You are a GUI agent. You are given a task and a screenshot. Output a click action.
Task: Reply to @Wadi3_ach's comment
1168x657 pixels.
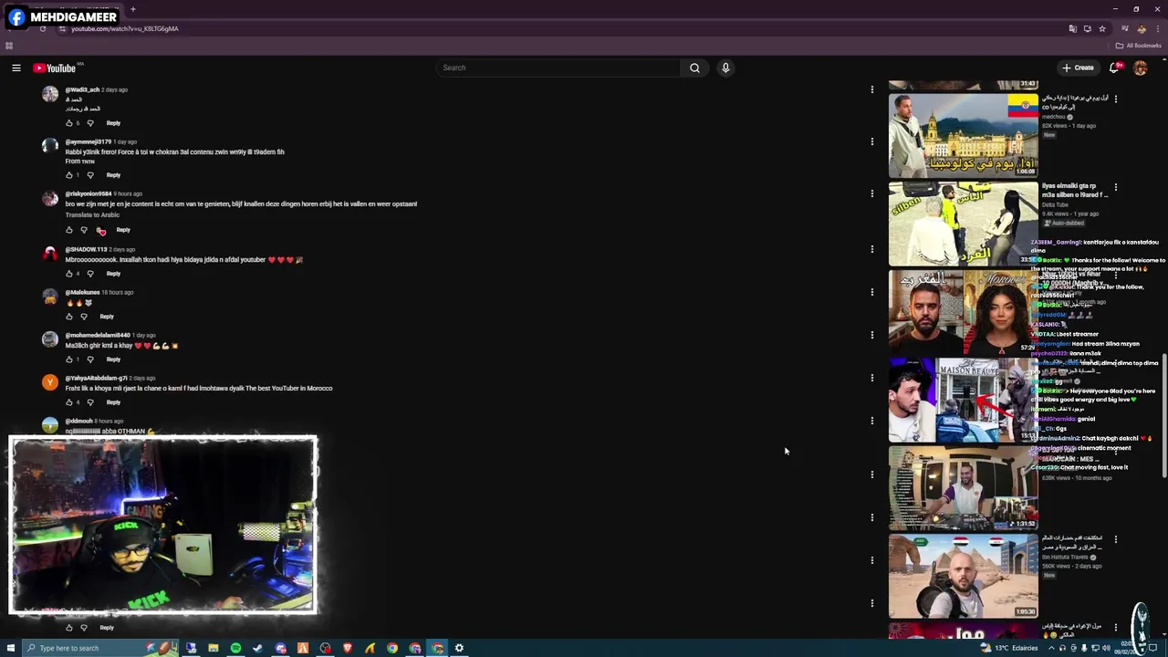tap(113, 123)
